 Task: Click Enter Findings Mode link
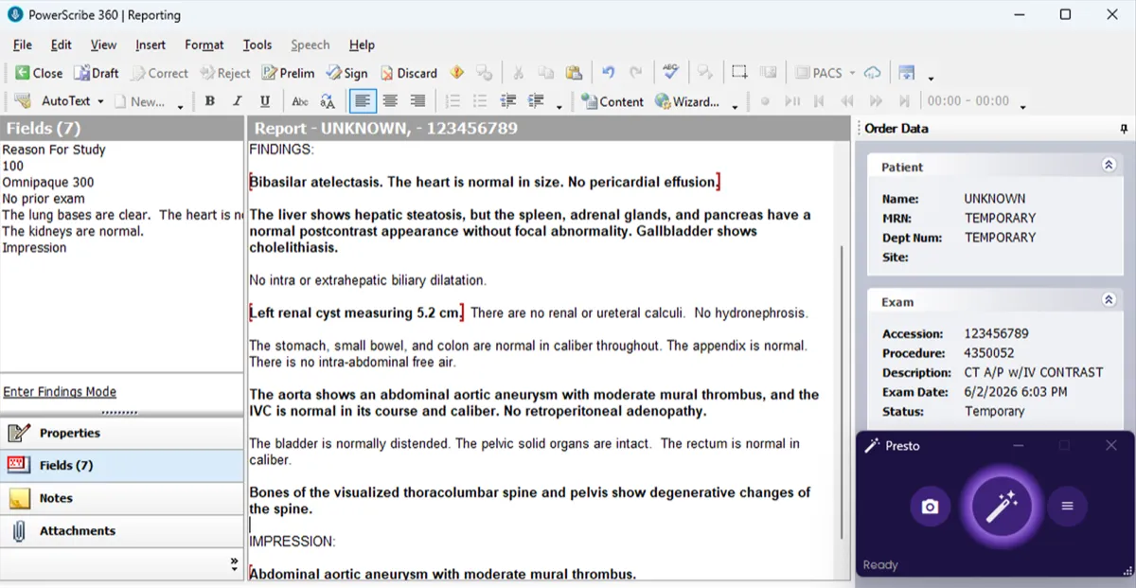(60, 391)
